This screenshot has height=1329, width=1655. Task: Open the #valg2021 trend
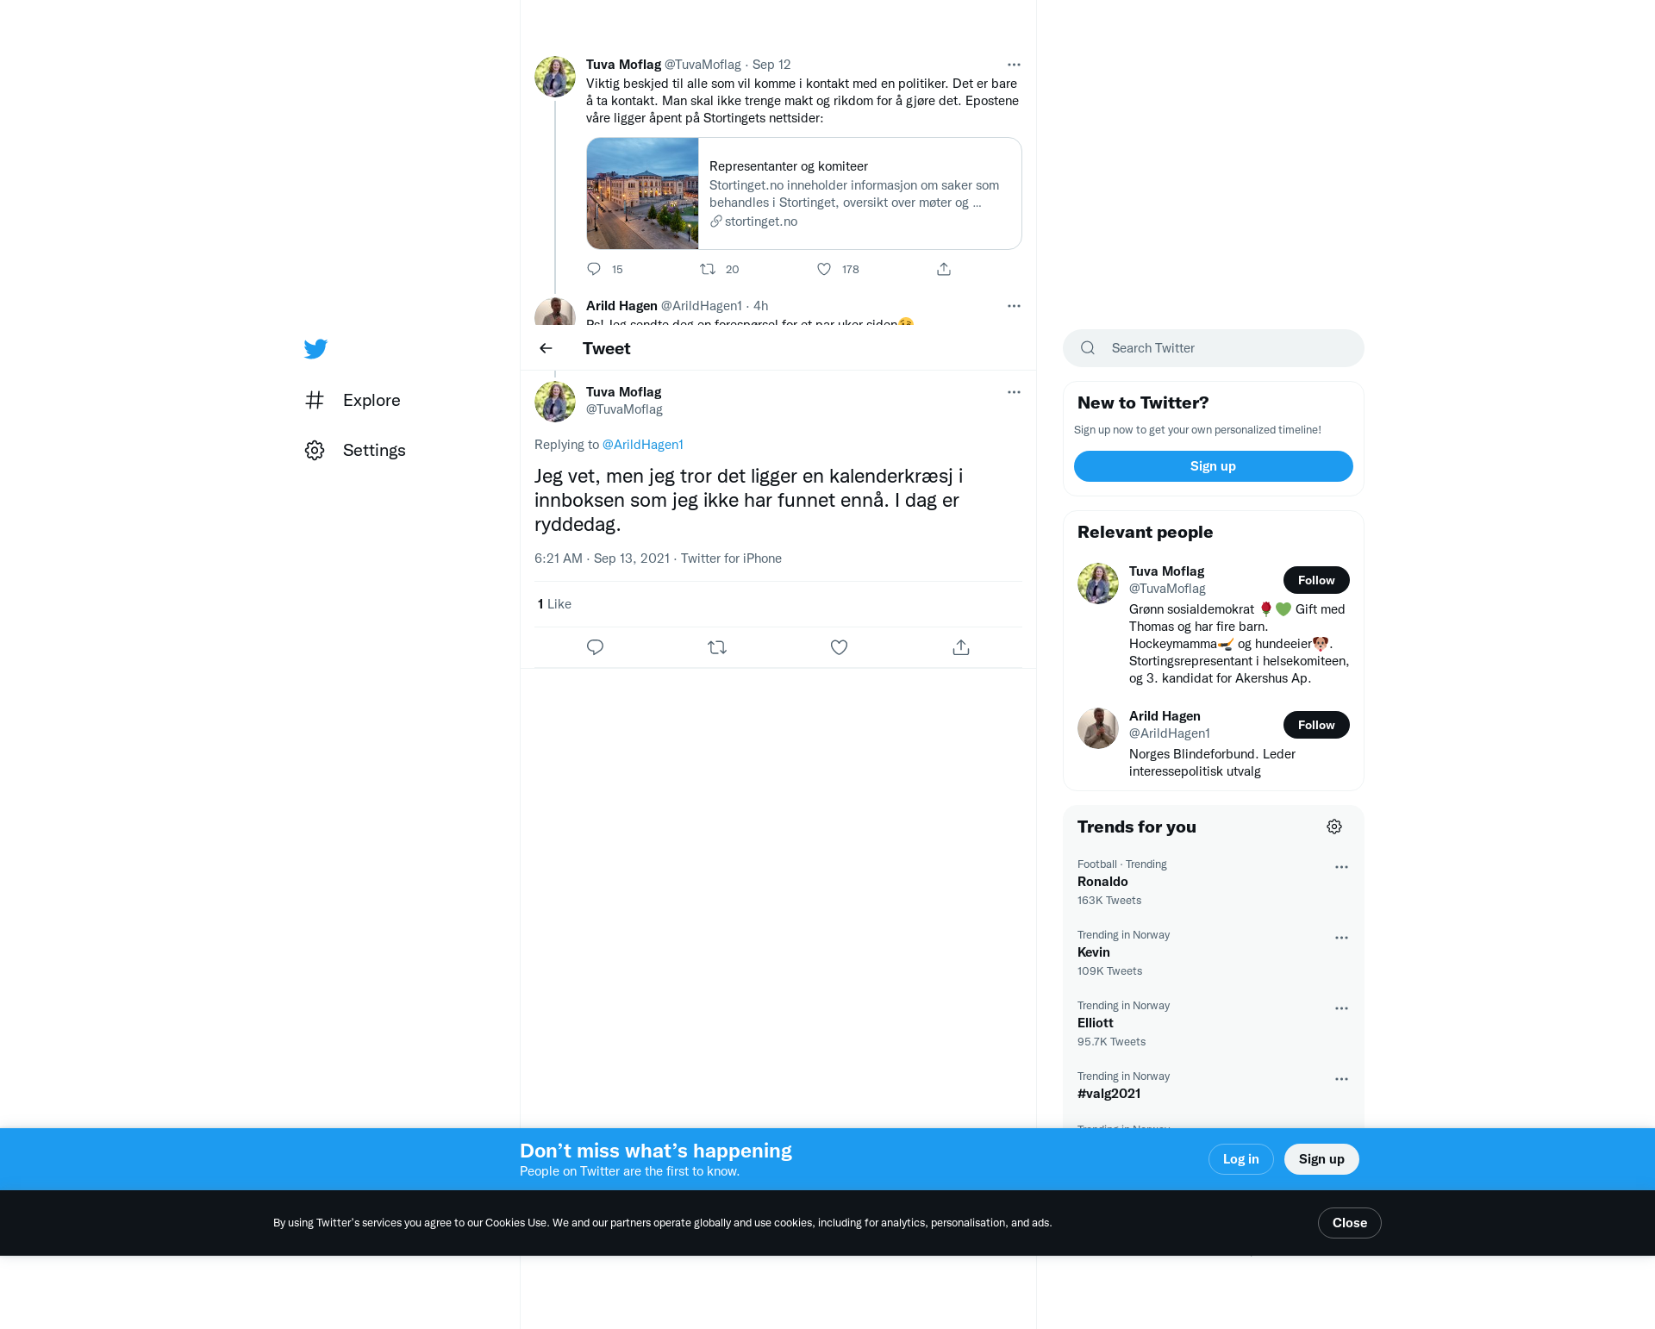click(1213, 1086)
